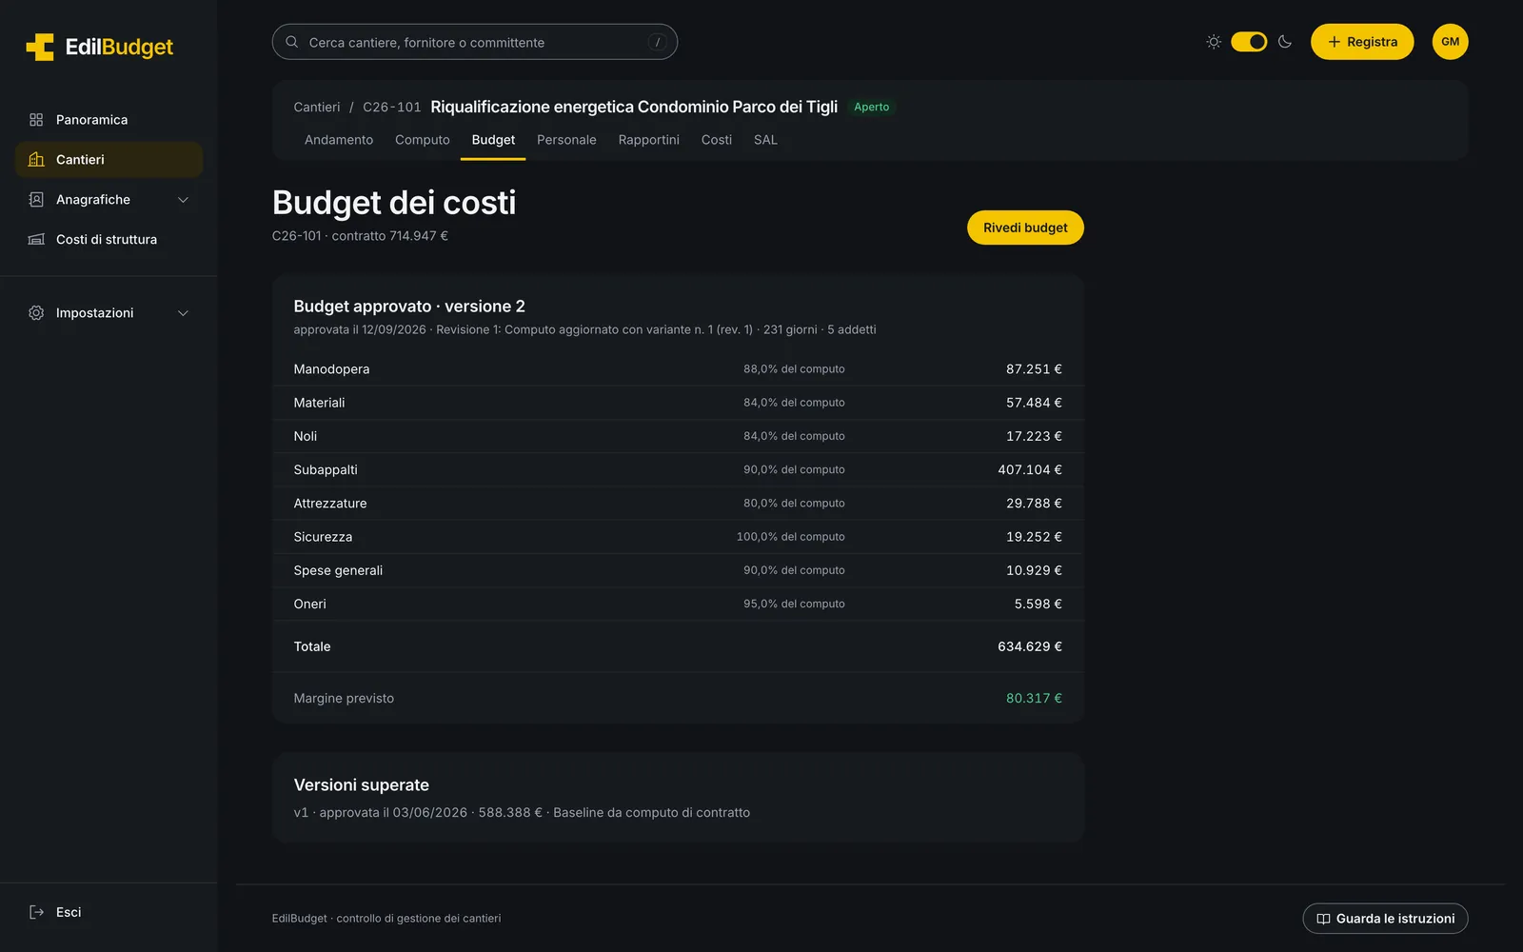
Task: Toggle the dark mode switch
Action: pos(1249,42)
